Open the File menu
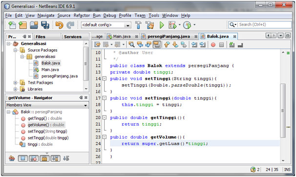This screenshot has height=177, width=296. tap(8, 16)
